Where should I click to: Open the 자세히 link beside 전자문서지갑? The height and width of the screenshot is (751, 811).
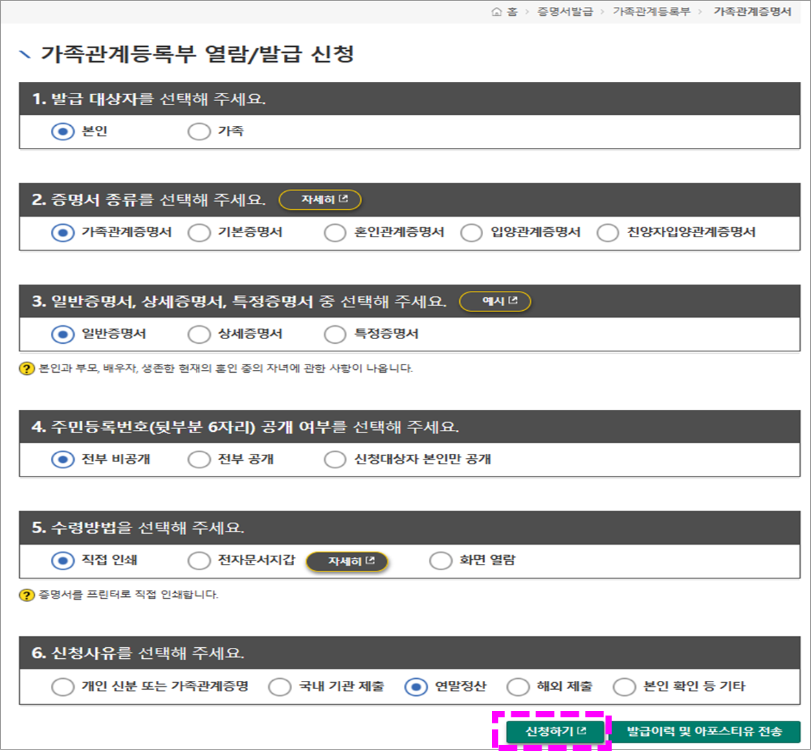pos(348,560)
